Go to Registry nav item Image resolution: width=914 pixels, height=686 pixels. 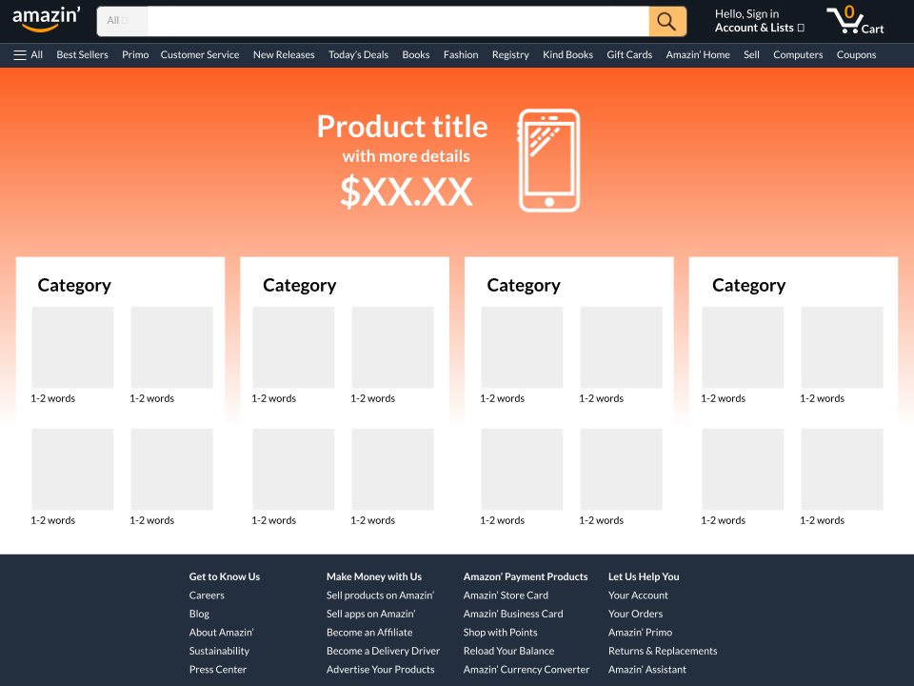[x=510, y=55]
